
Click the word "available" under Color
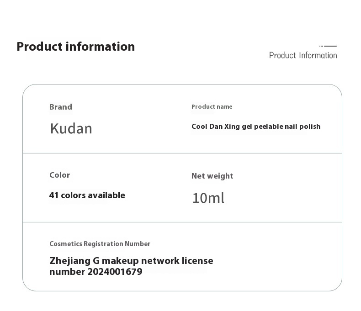coord(106,195)
